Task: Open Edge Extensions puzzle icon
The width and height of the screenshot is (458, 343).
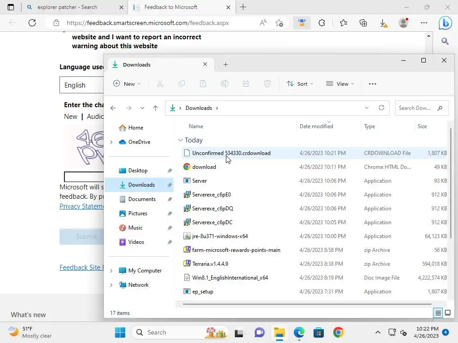Action: tap(322, 23)
